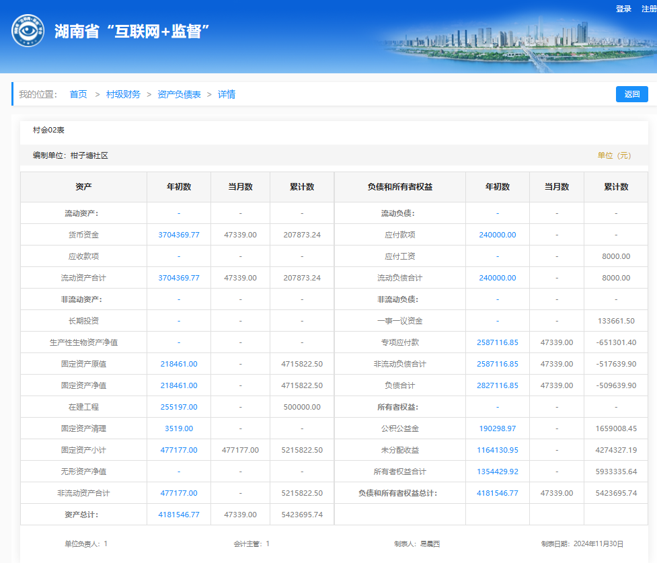Open the 登录 login link
Viewport: 657px width, 563px height.
click(x=623, y=9)
